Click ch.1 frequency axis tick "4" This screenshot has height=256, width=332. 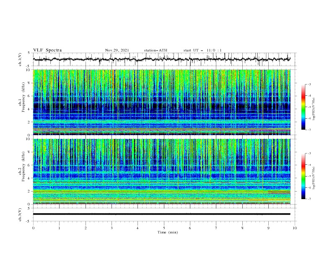(x=29, y=109)
